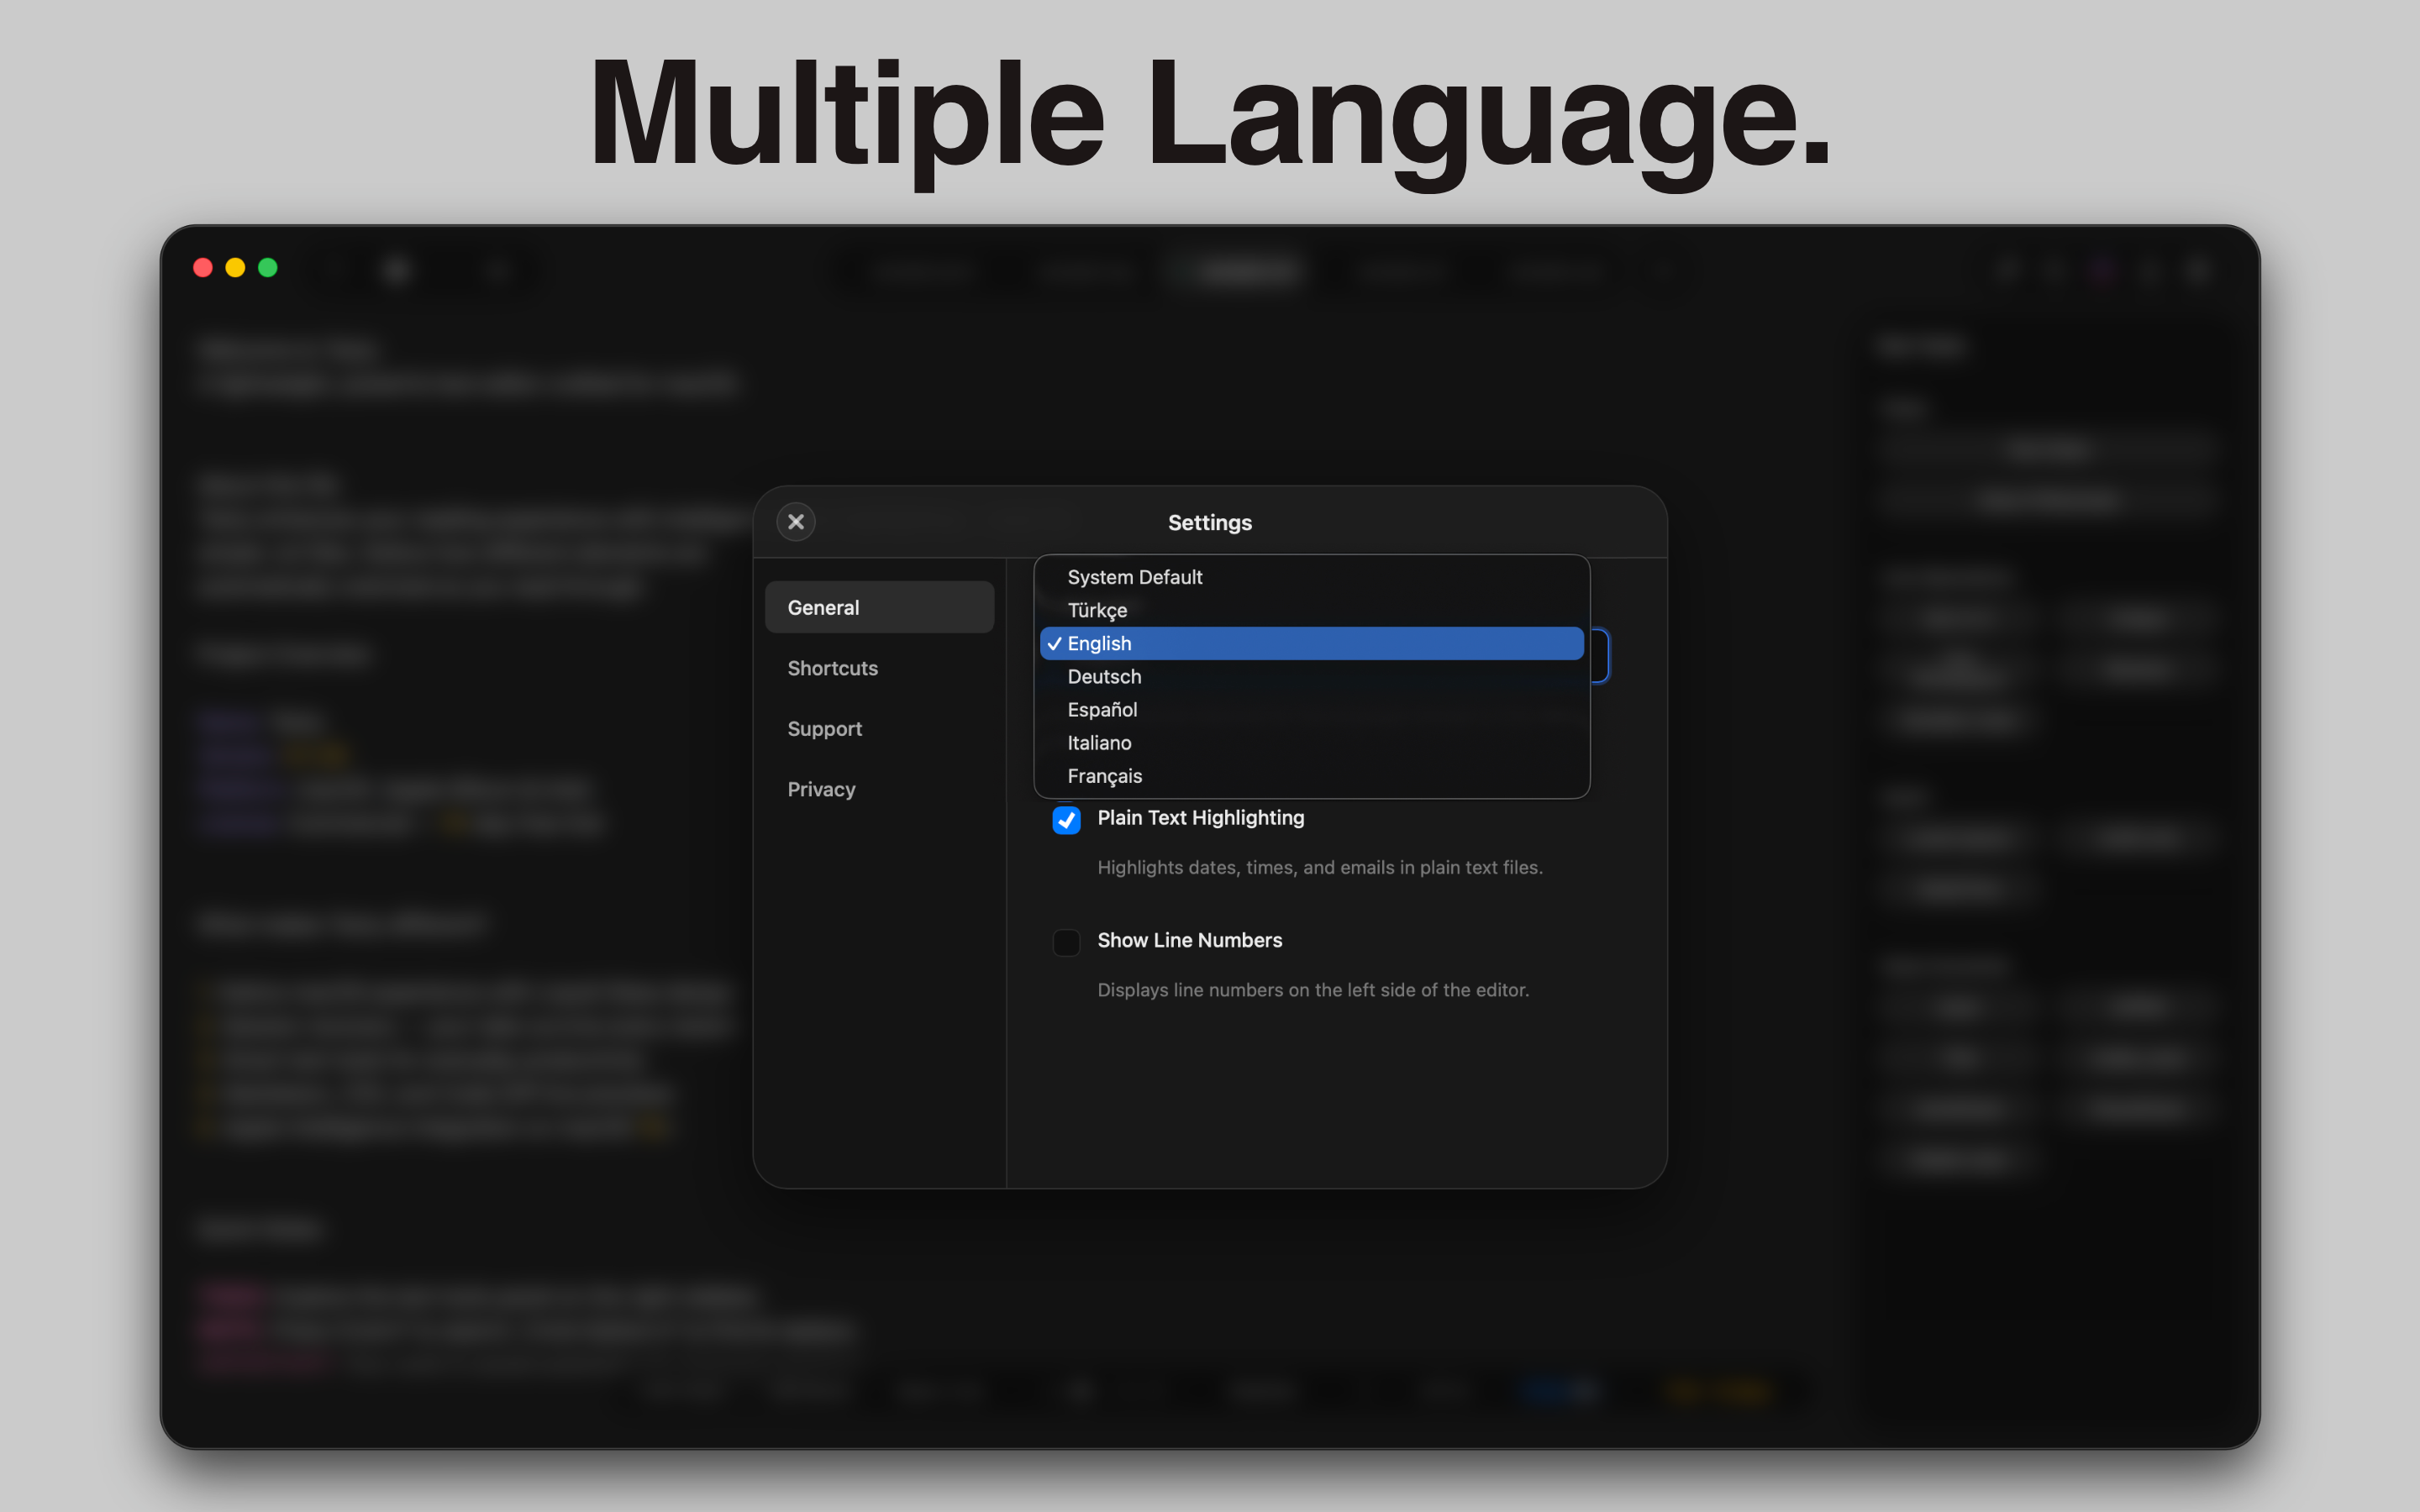
Task: Open the Shortcuts settings section
Action: click(832, 668)
